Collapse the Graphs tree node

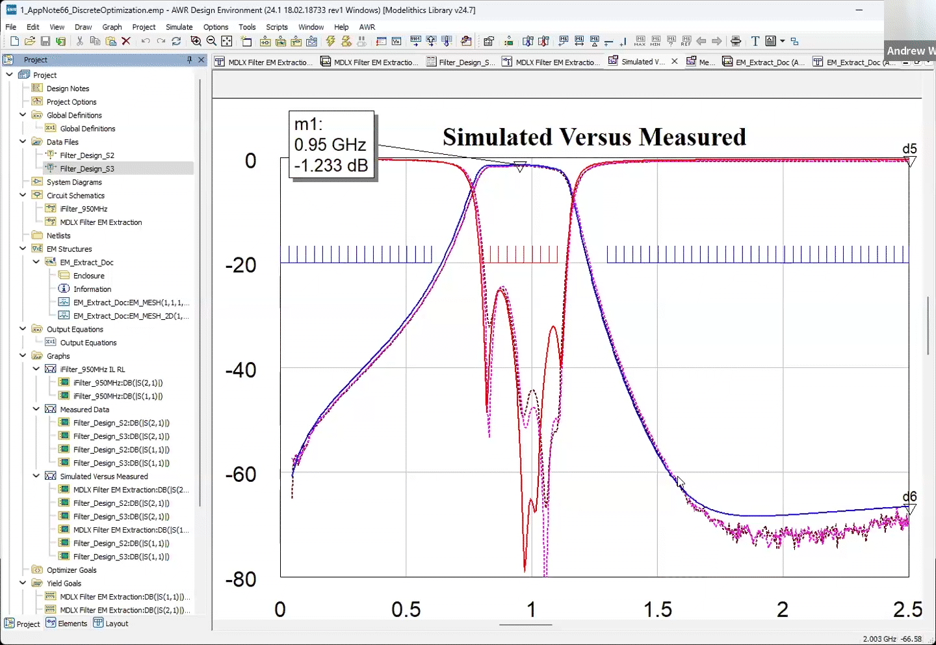tap(23, 356)
